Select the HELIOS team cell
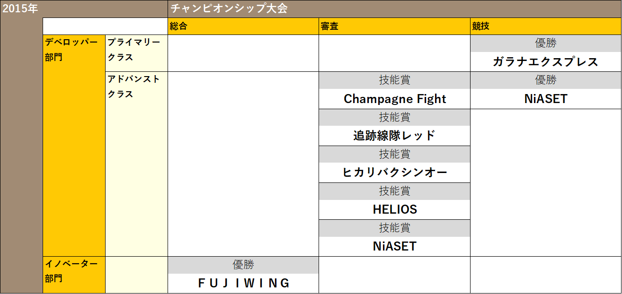 pos(394,209)
